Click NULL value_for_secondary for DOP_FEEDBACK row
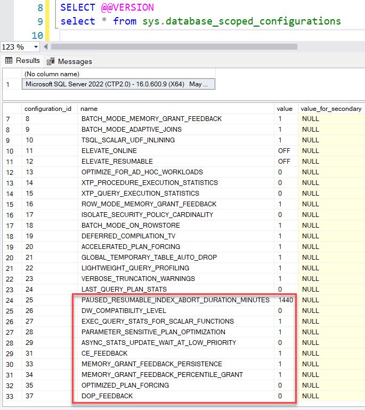365x410 pixels. click(331, 396)
